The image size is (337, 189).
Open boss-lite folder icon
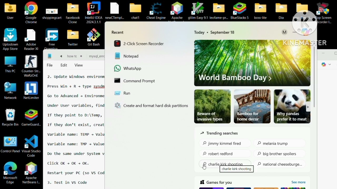click(x=260, y=11)
